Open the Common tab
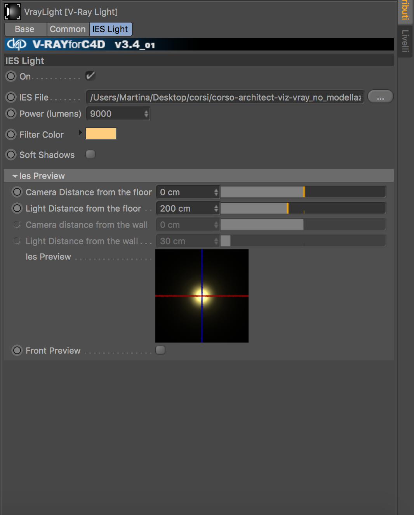This screenshot has height=515, width=414. (x=68, y=29)
